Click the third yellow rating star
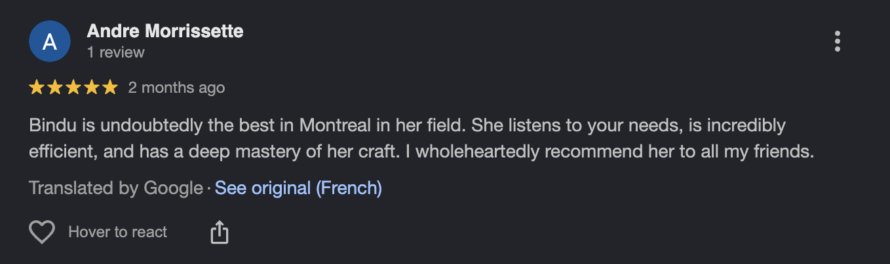Screen dimensions: 890x264 73,87
